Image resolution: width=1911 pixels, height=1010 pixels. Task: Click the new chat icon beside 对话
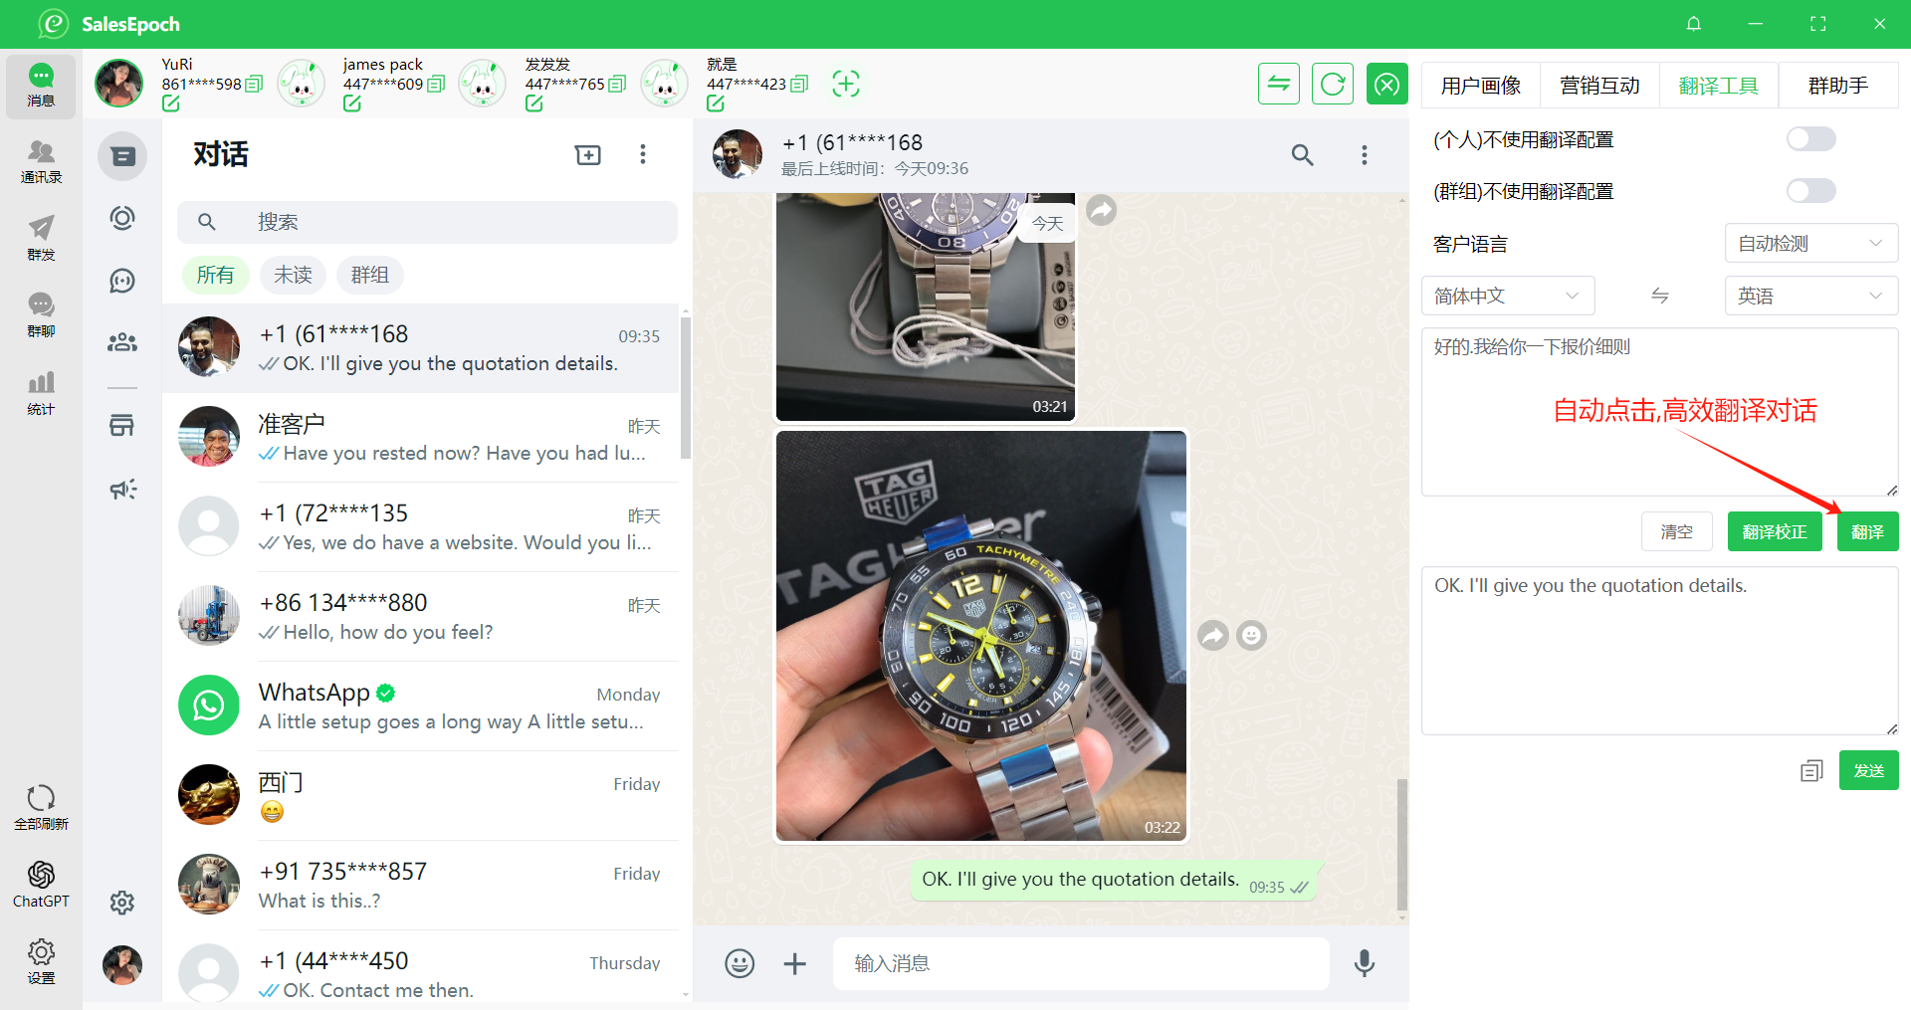[x=588, y=154]
